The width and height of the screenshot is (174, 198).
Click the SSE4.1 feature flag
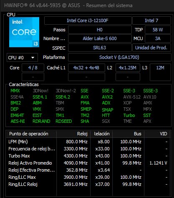40,97
